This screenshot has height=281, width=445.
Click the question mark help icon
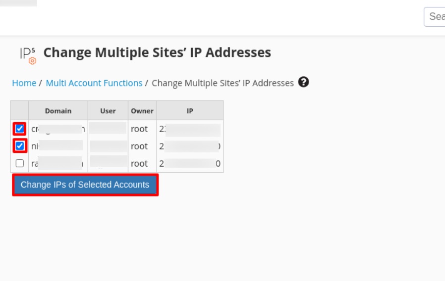click(x=304, y=83)
